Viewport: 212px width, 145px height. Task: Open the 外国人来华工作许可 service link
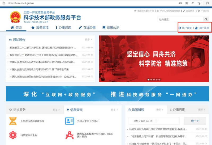(x=88, y=121)
